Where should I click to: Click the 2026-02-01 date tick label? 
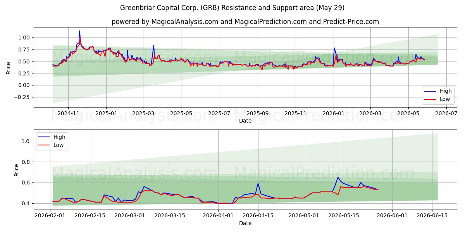pyautogui.click(x=50, y=216)
